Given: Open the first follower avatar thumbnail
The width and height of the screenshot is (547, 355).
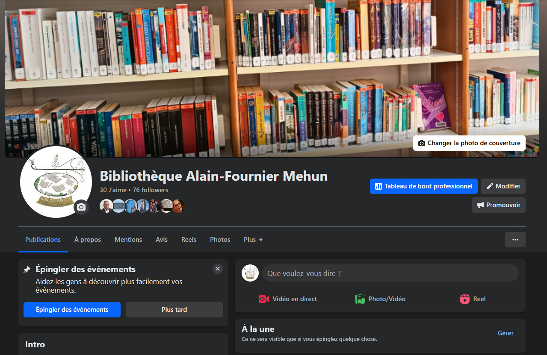Looking at the screenshot, I should click(106, 206).
